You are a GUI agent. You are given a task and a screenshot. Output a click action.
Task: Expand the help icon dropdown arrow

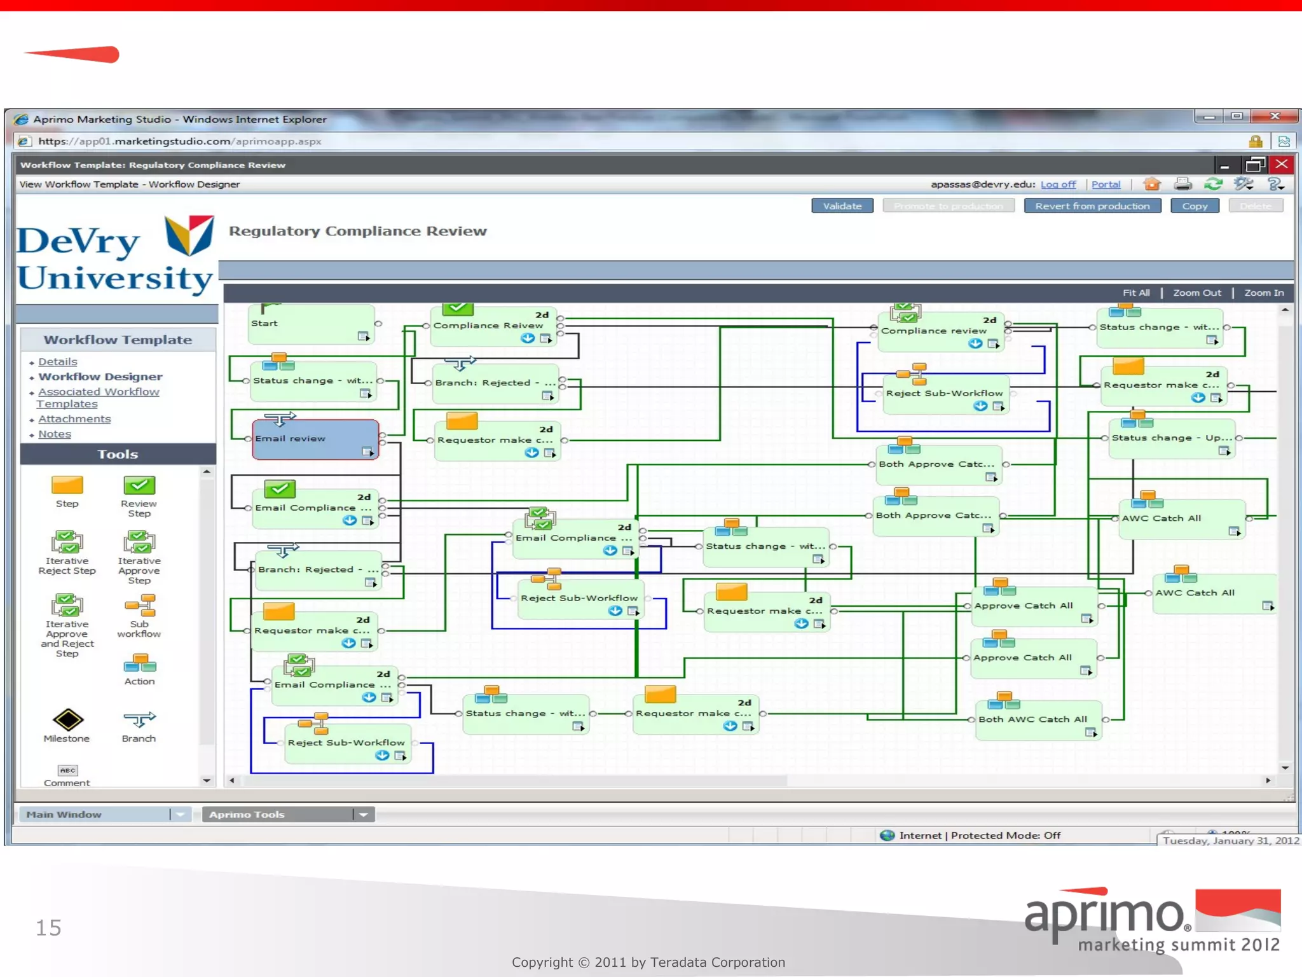(x=1280, y=188)
